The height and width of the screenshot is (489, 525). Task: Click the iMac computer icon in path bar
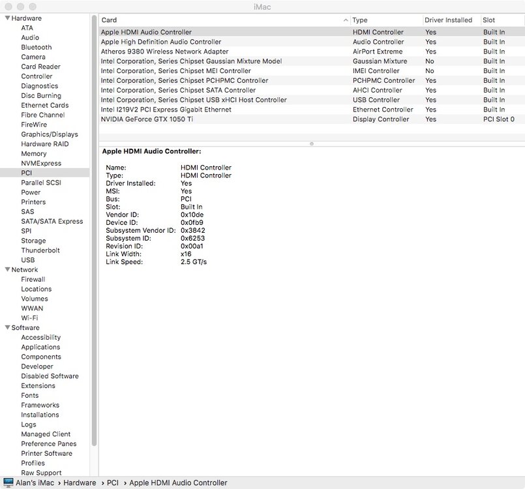pyautogui.click(x=8, y=482)
